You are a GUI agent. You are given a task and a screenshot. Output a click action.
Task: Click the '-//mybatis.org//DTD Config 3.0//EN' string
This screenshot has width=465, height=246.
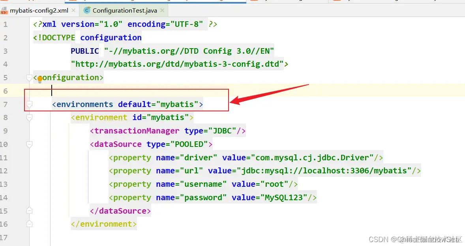(x=189, y=51)
